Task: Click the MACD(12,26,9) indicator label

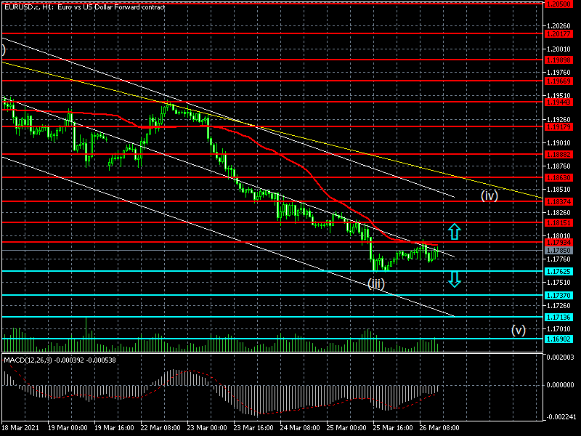Action: 60,360
